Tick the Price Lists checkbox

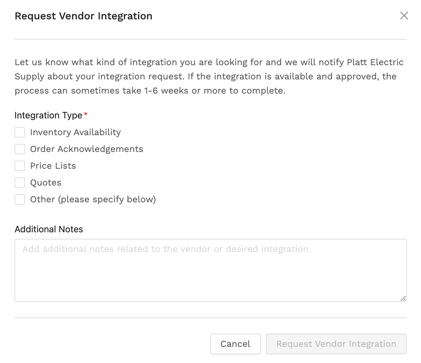point(20,166)
